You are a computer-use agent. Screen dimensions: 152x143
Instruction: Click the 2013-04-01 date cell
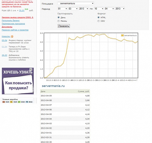click(x=46, y=133)
